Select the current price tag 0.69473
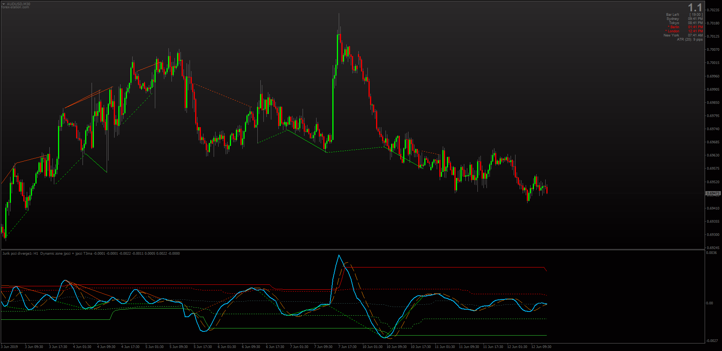 [713, 193]
